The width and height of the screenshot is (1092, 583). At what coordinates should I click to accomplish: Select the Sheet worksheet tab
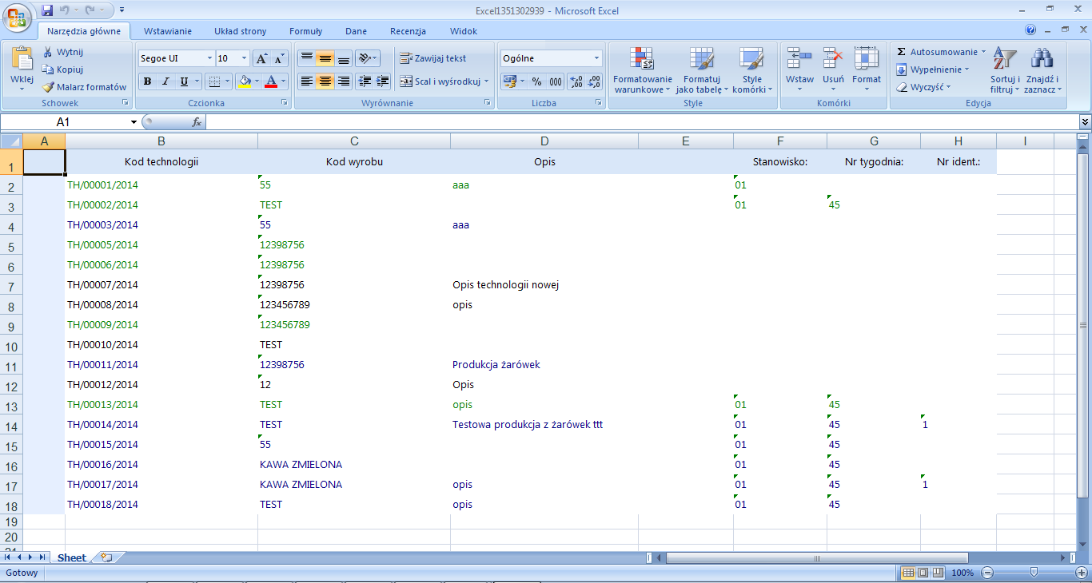pos(71,557)
